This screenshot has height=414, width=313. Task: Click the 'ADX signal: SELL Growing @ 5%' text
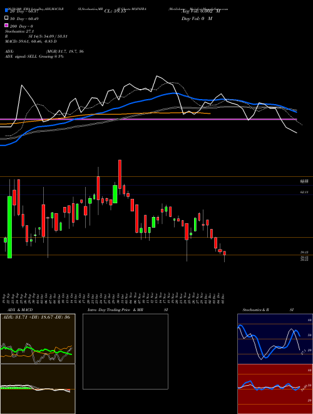coord(34,56)
